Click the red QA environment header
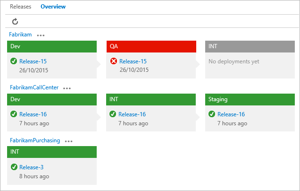Screen dimensions: 300x191 coord(151,46)
